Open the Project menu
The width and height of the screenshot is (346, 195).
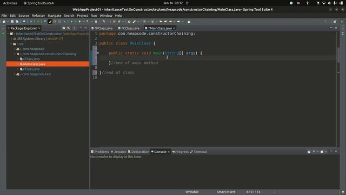pos(82,16)
